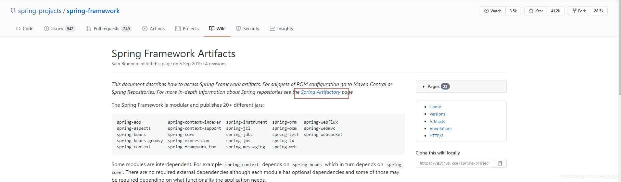
Task: Open the 41.2k stargazers count
Action: tap(556, 11)
